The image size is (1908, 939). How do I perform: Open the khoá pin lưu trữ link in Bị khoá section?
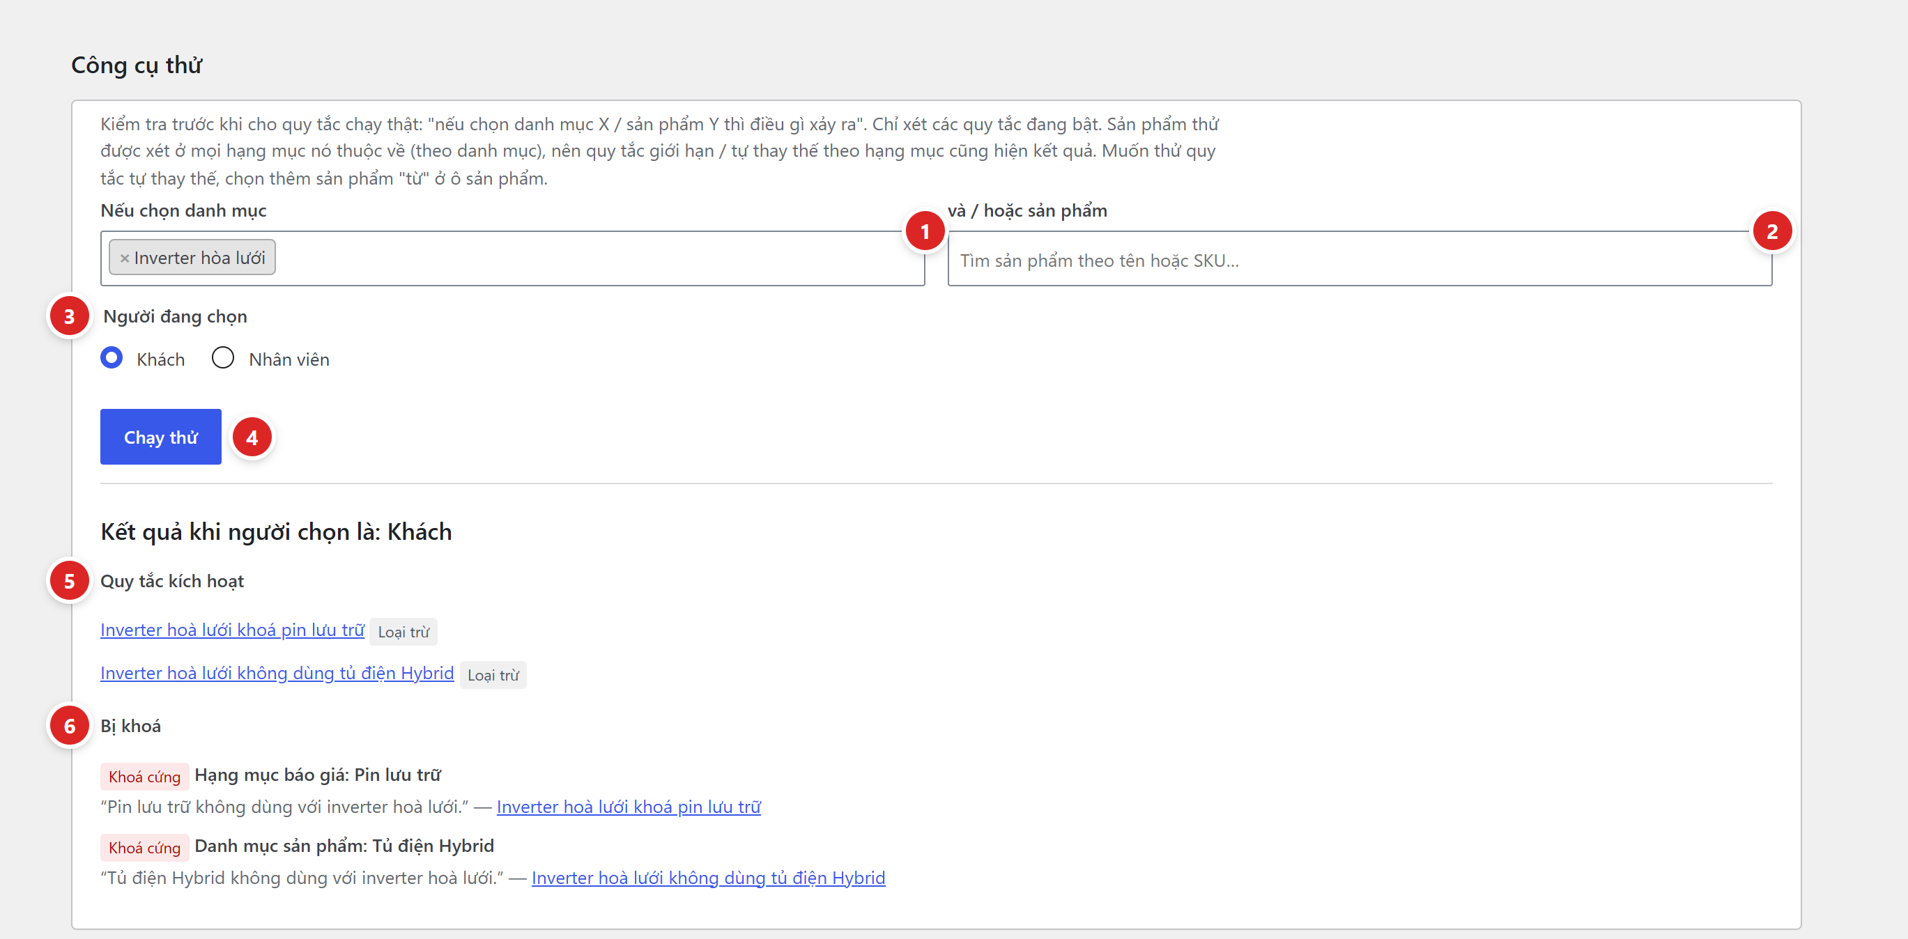point(629,807)
